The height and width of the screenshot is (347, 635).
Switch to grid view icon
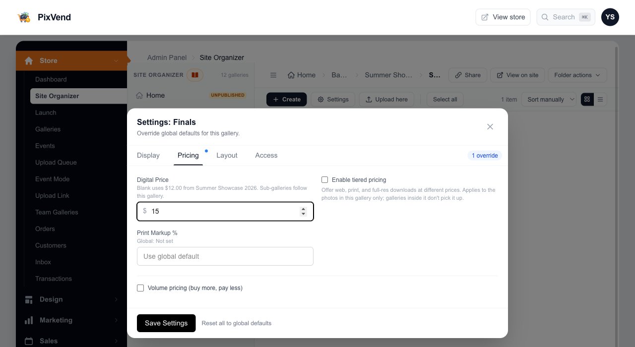(587, 99)
